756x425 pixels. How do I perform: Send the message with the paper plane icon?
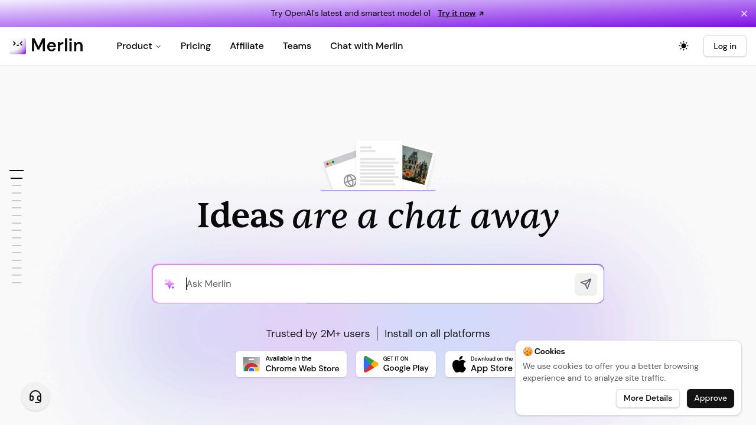586,284
